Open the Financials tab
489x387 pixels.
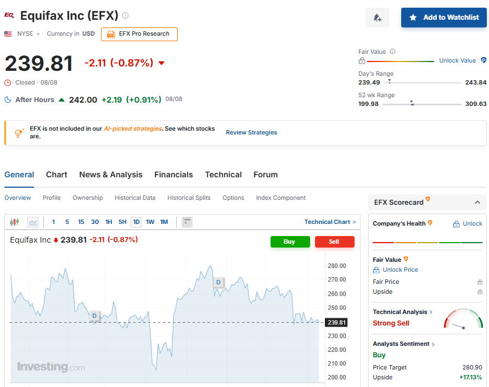coord(173,175)
